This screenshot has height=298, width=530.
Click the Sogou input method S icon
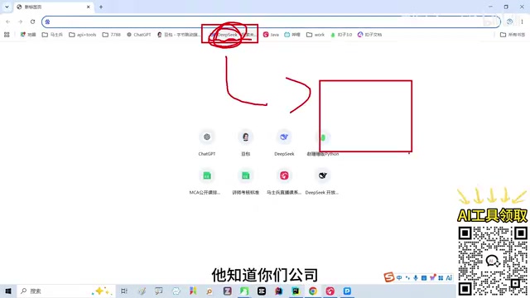(x=389, y=277)
